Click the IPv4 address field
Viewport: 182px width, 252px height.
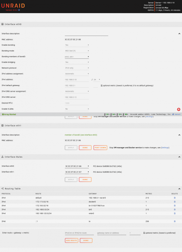pos(77,80)
